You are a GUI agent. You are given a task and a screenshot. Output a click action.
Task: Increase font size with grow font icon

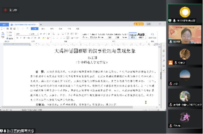(41, 34)
